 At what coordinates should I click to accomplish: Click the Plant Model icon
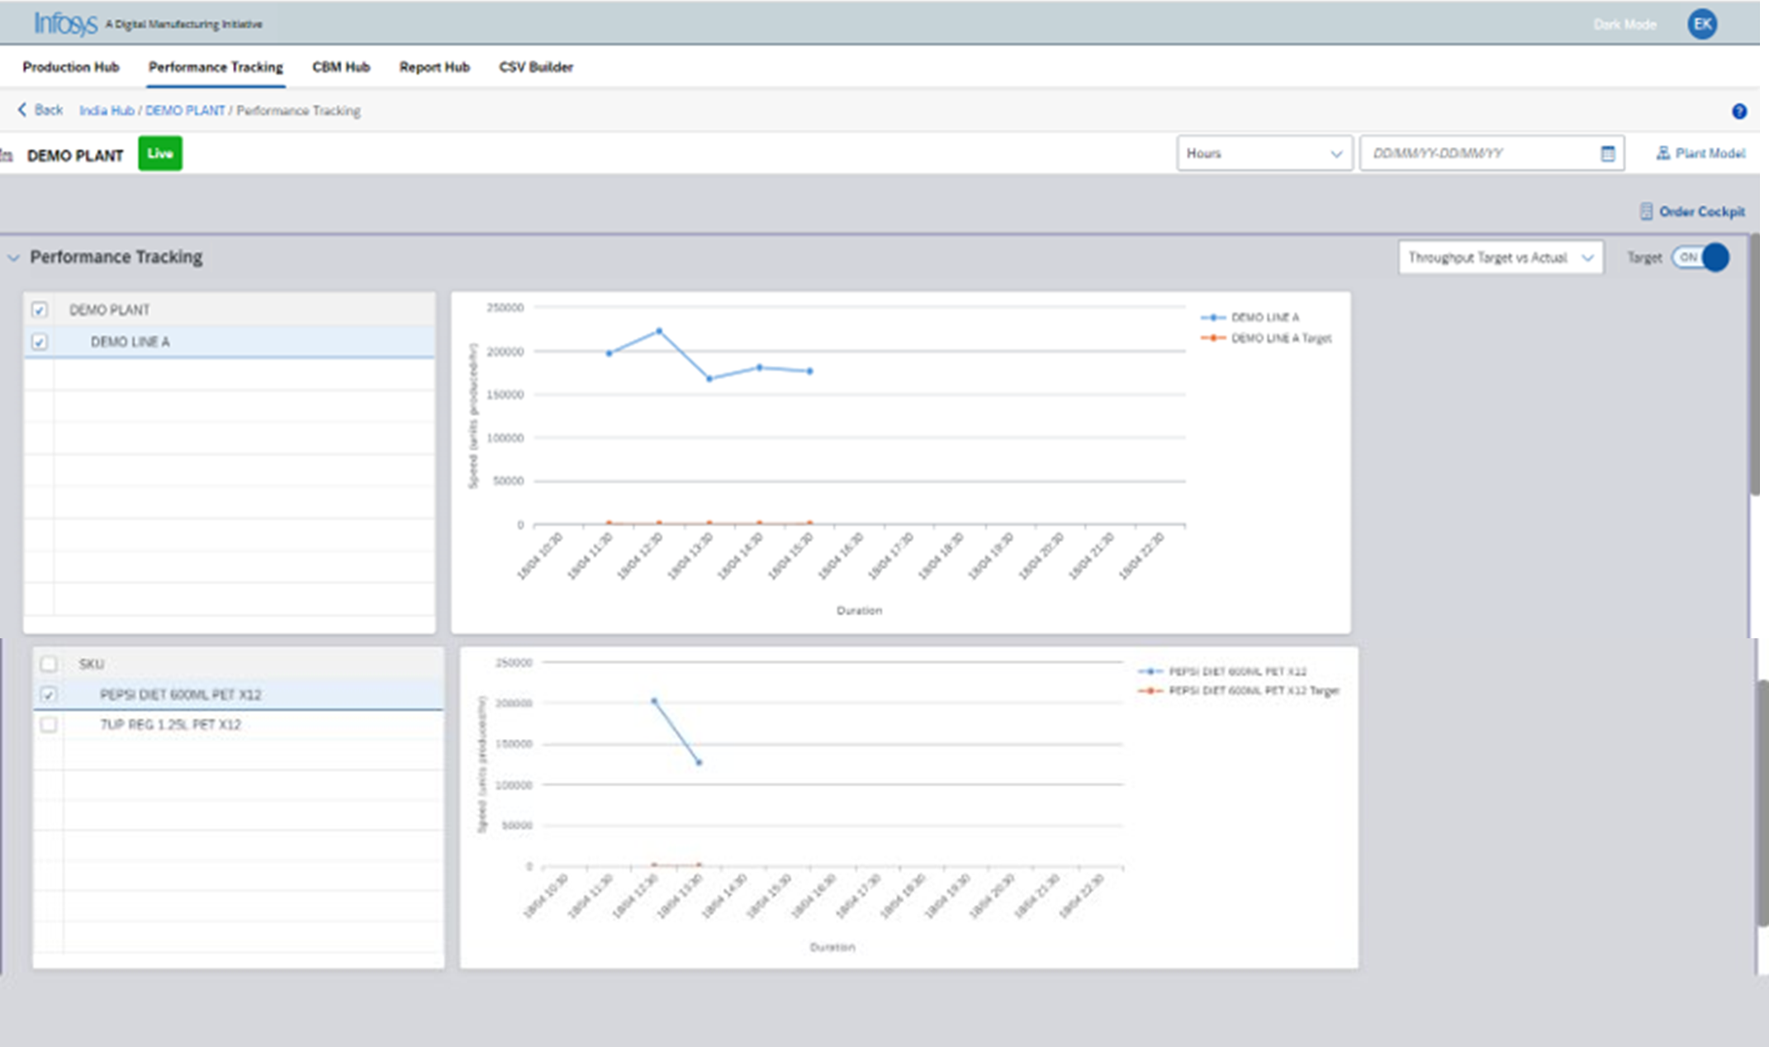1662,154
